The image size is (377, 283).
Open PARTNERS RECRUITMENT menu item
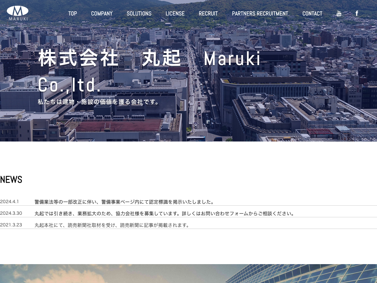point(260,14)
